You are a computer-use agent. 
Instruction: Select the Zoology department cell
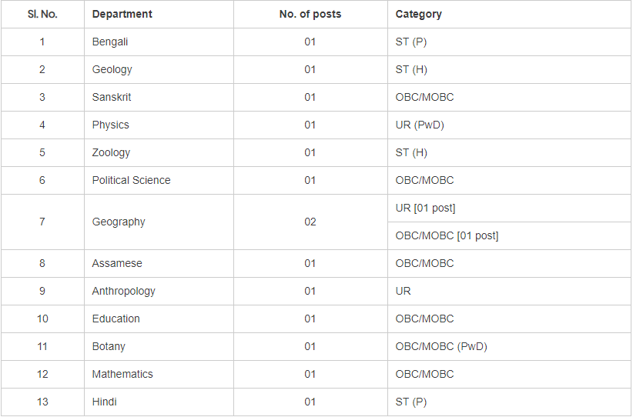pos(111,152)
